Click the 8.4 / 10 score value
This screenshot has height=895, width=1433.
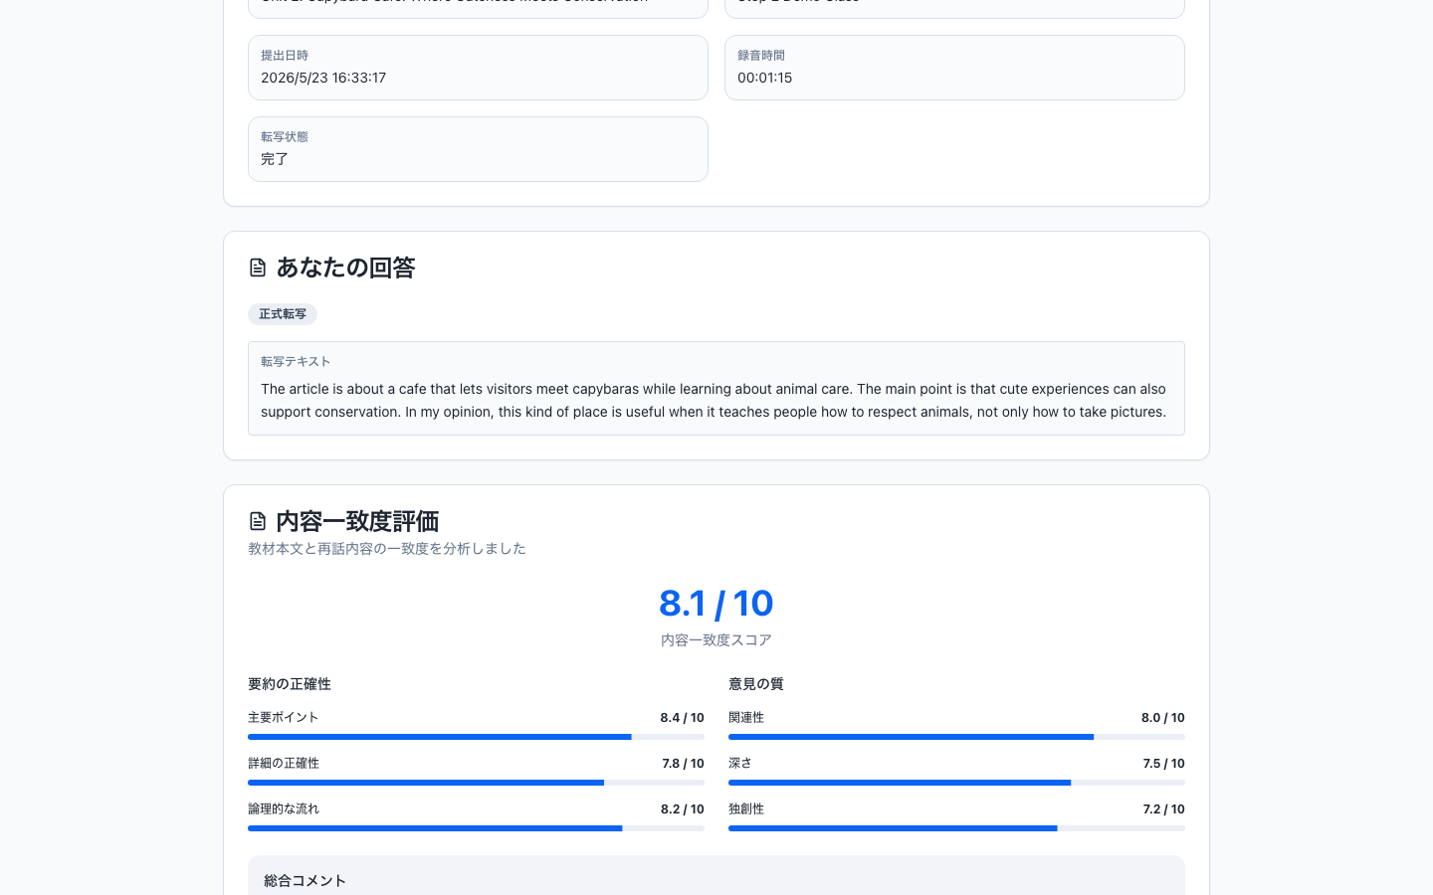[683, 718]
